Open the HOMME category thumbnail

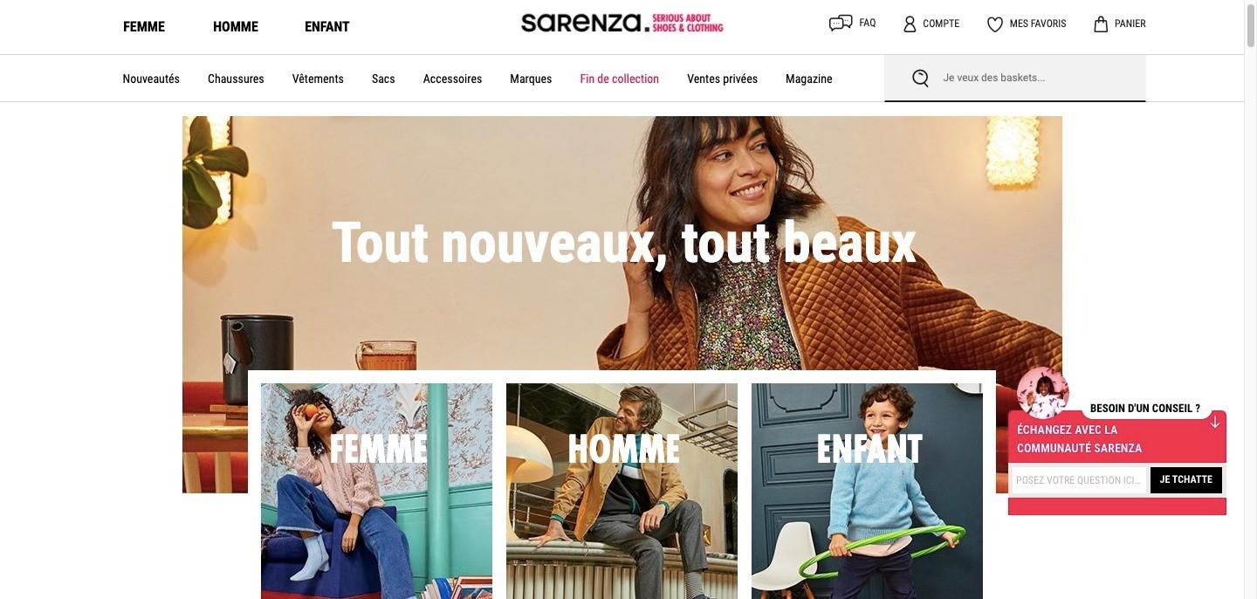point(622,491)
